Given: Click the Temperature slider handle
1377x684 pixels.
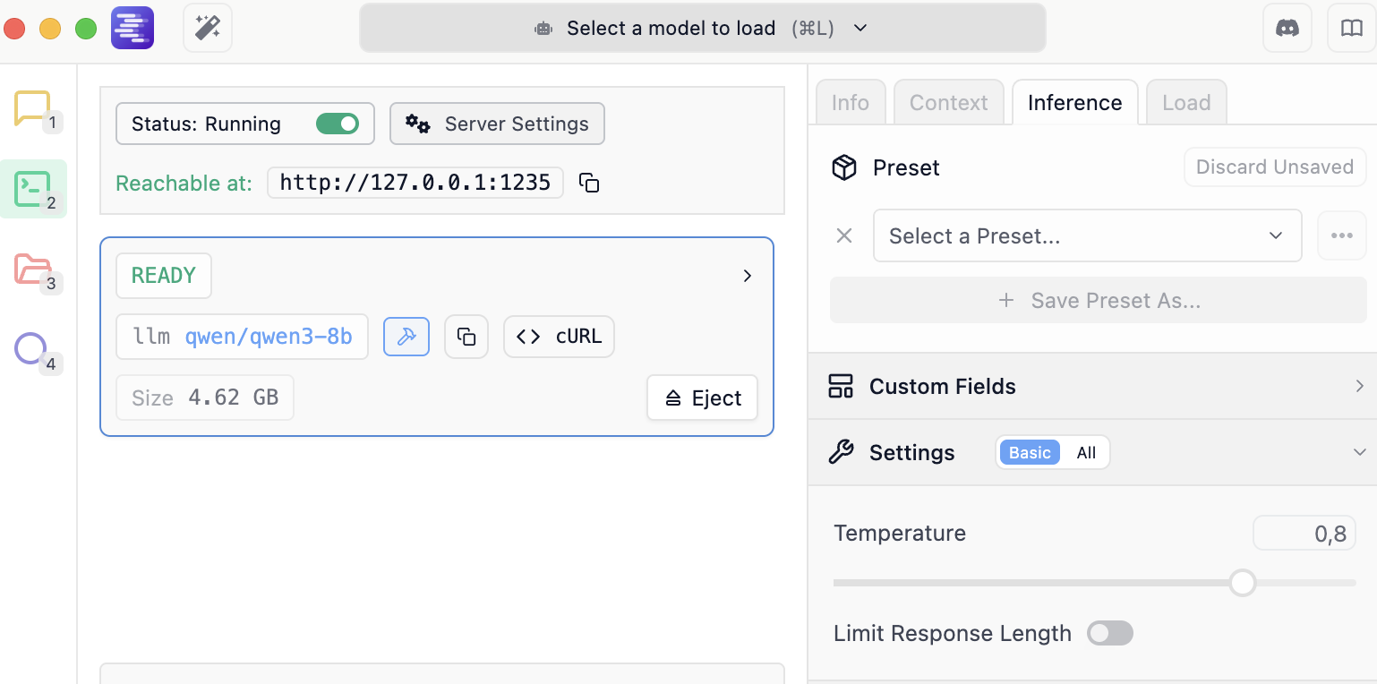Looking at the screenshot, I should tap(1243, 583).
